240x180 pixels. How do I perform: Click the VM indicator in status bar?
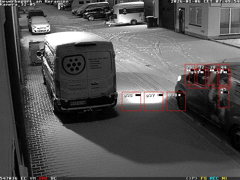pyautogui.click(x=33, y=178)
